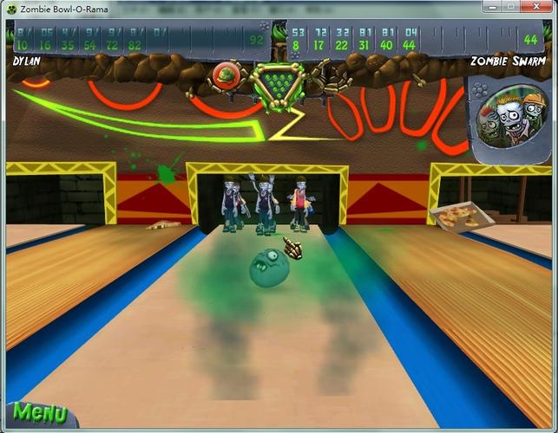The width and height of the screenshot is (558, 433).
Task: Open the green Menu button
Action: pyautogui.click(x=40, y=413)
